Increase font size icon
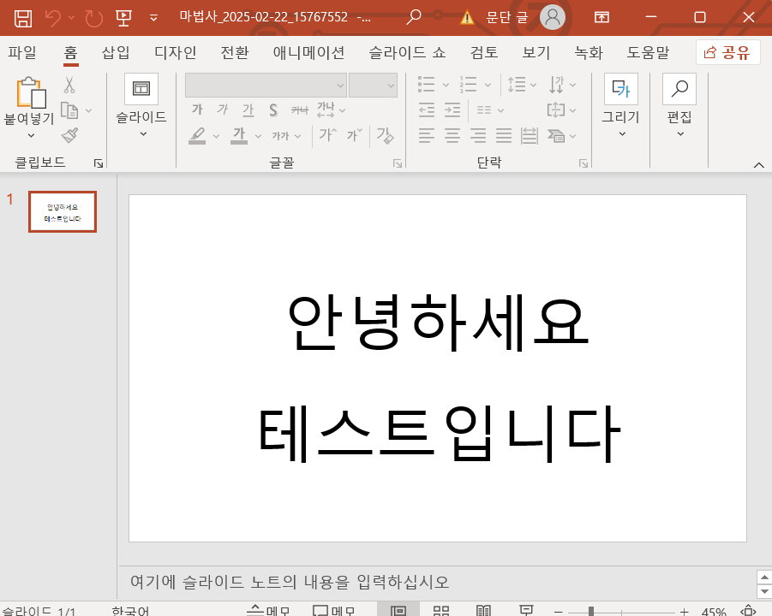Viewport: 772px width, 616px height. [x=327, y=135]
